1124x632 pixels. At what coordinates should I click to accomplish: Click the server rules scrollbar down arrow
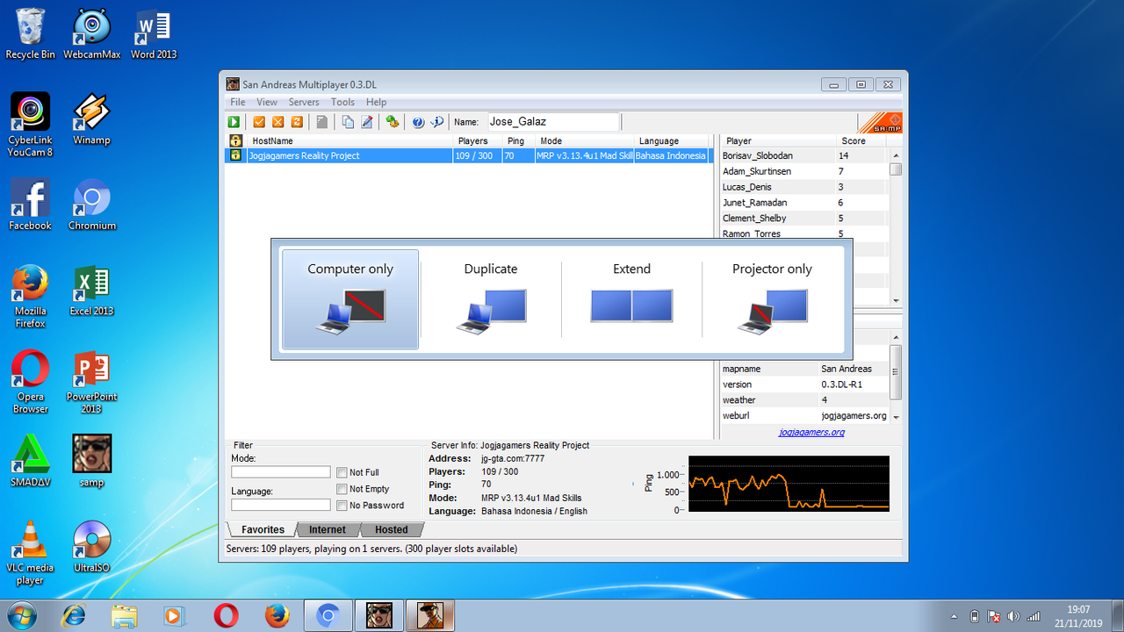(x=895, y=416)
